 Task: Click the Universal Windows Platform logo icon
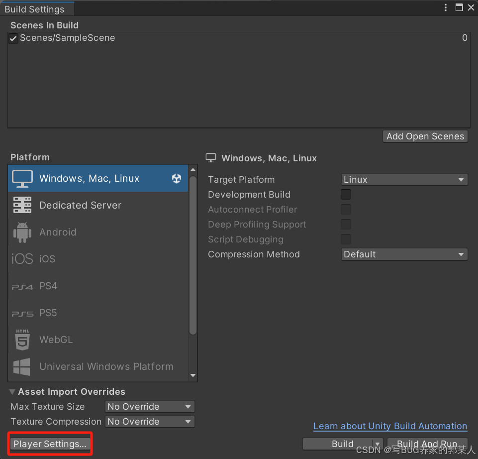tap(22, 366)
